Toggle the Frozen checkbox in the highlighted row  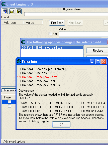9,102
